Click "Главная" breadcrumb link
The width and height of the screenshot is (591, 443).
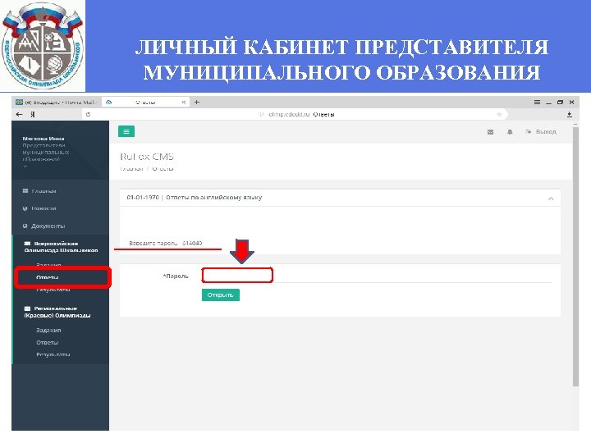(131, 169)
